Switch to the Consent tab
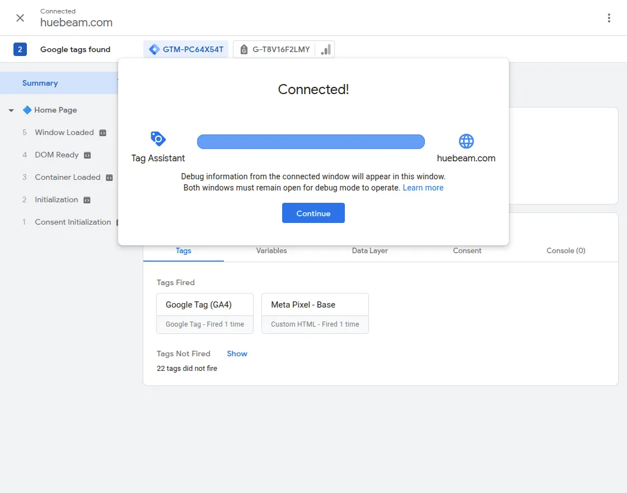Screen dimensions: 627x493 [x=467, y=250]
